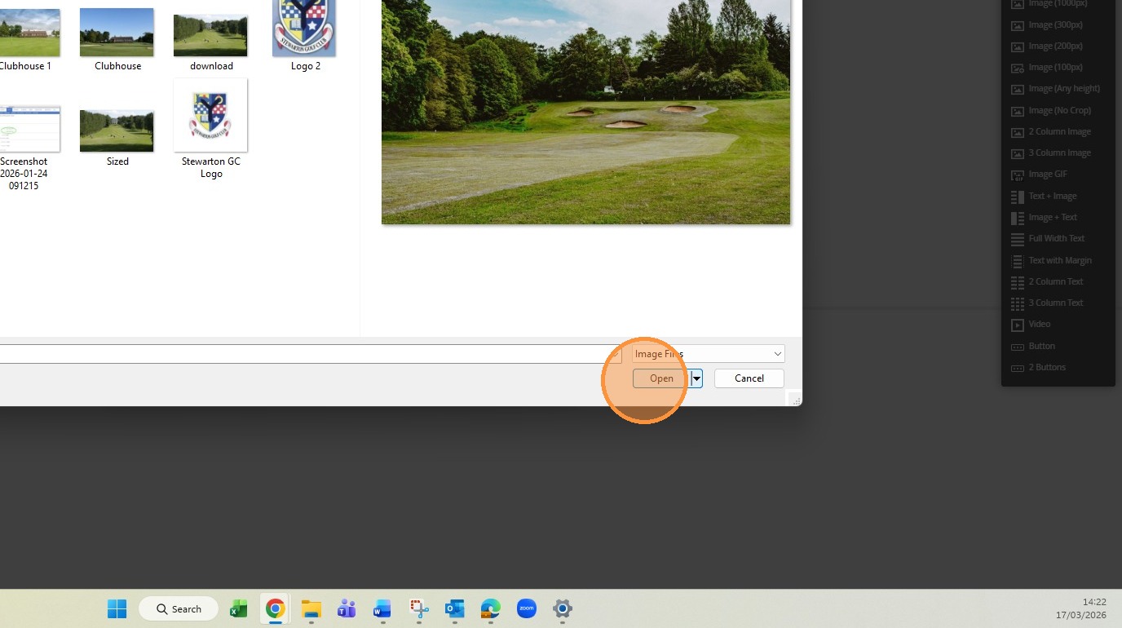The height and width of the screenshot is (628, 1122).
Task: Add a 2 Column Image block from the background panel
Action: click(x=1051, y=131)
